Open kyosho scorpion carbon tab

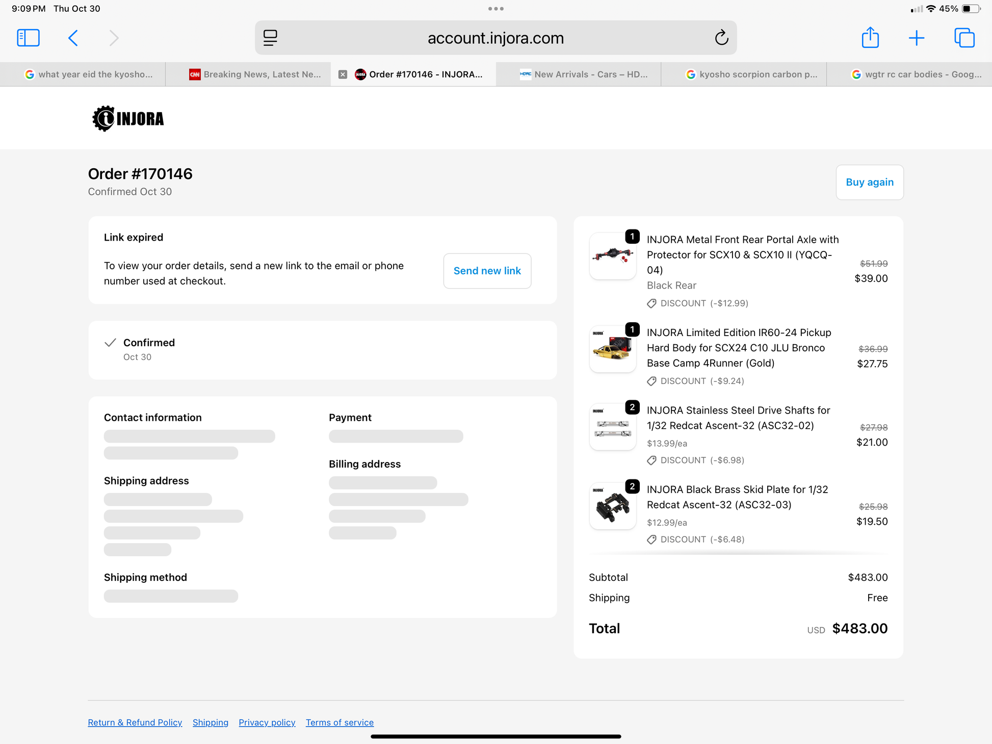coord(752,74)
